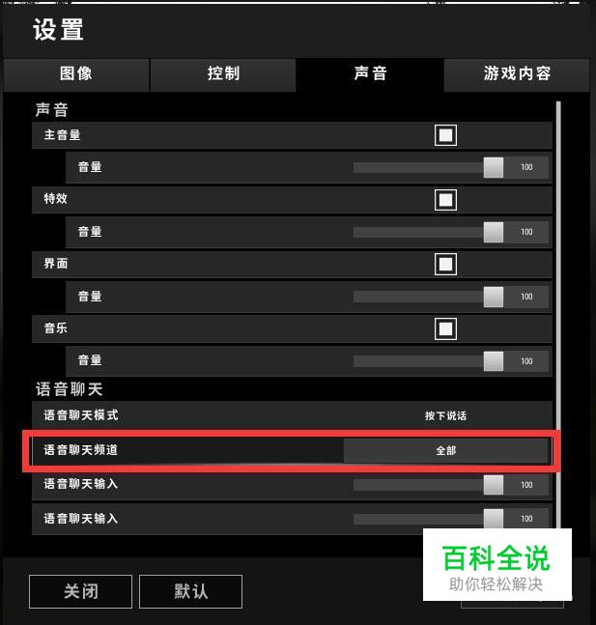The width and height of the screenshot is (596, 625).
Task: Go to the 游戏内容 tab
Action: tap(517, 74)
